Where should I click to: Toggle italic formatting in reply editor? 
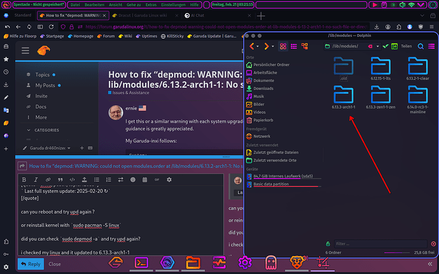(36, 180)
